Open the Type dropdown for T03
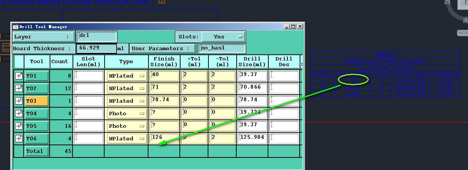Viewport: 468px width, 170px height. [126, 101]
